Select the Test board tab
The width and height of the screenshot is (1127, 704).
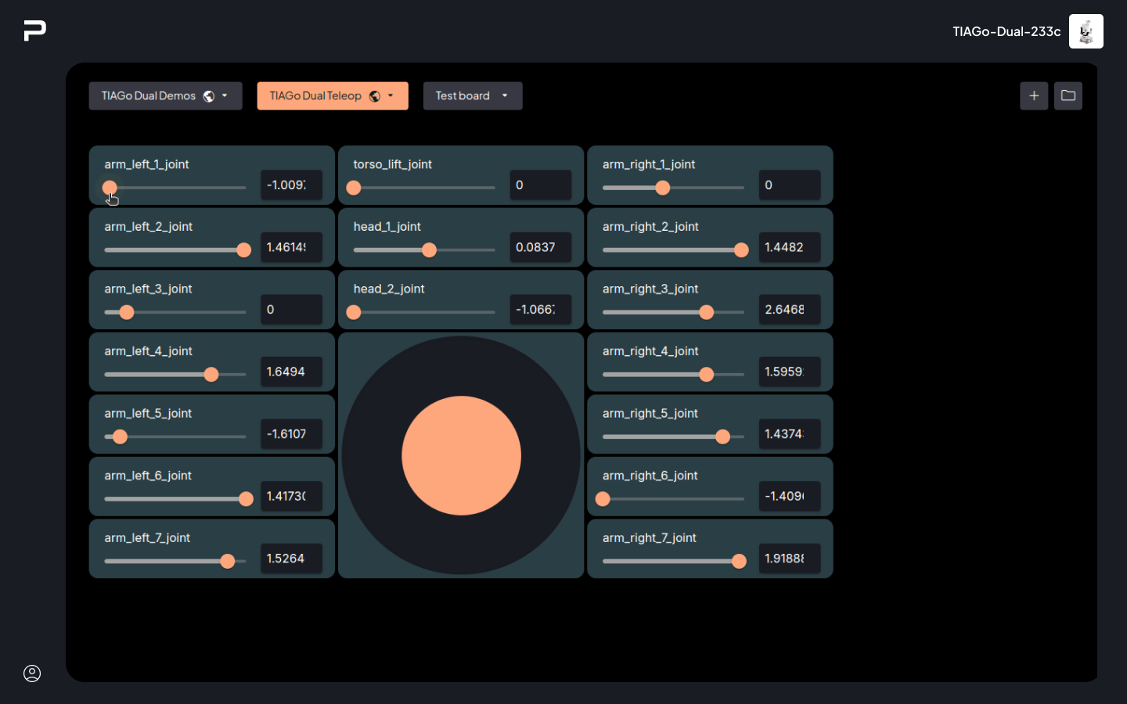(463, 96)
